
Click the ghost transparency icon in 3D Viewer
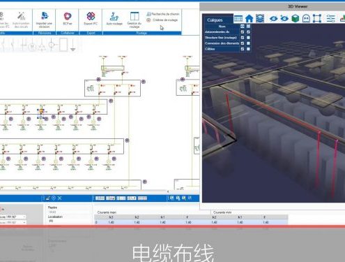[x=306, y=18]
